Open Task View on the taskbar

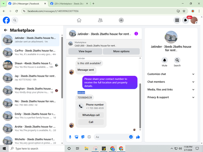[78, 149]
